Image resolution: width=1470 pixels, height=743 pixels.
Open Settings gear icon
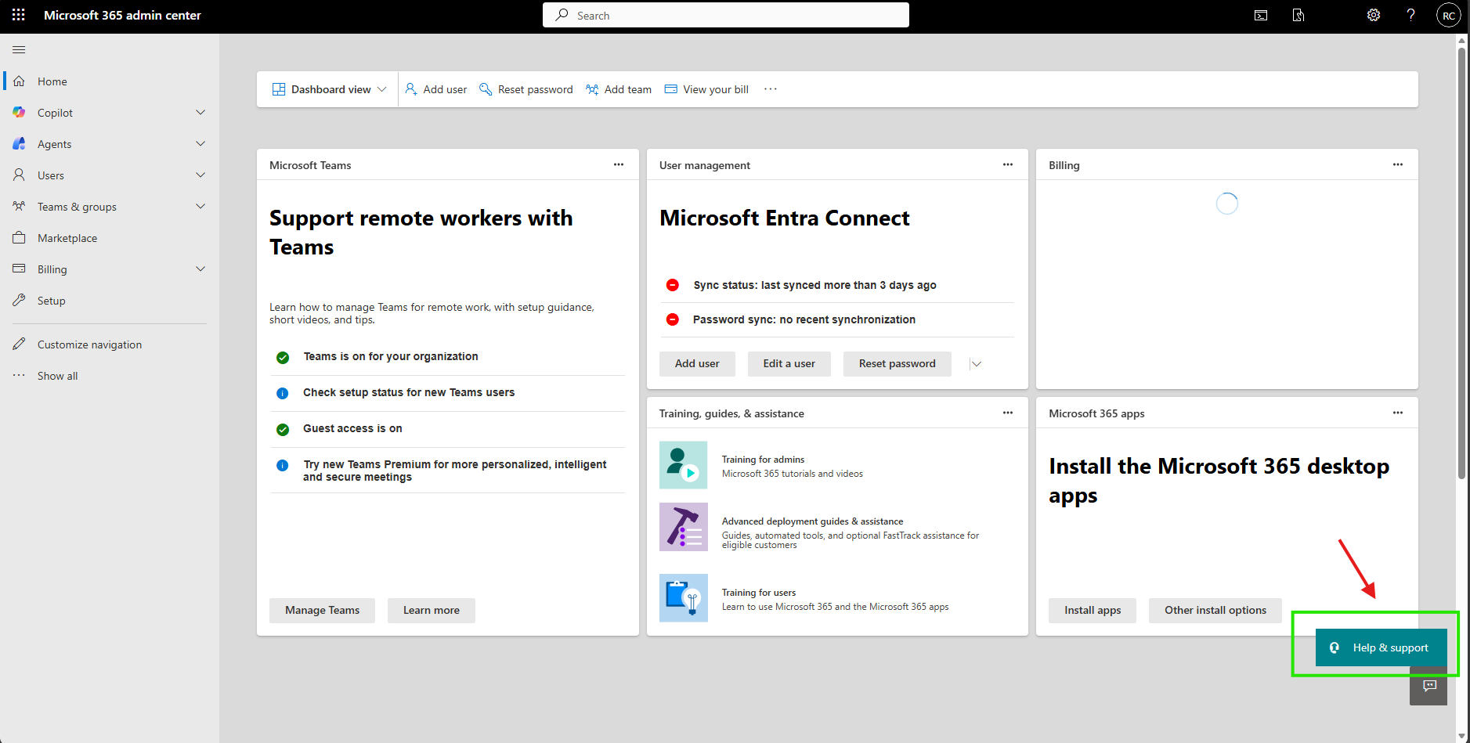1374,15
